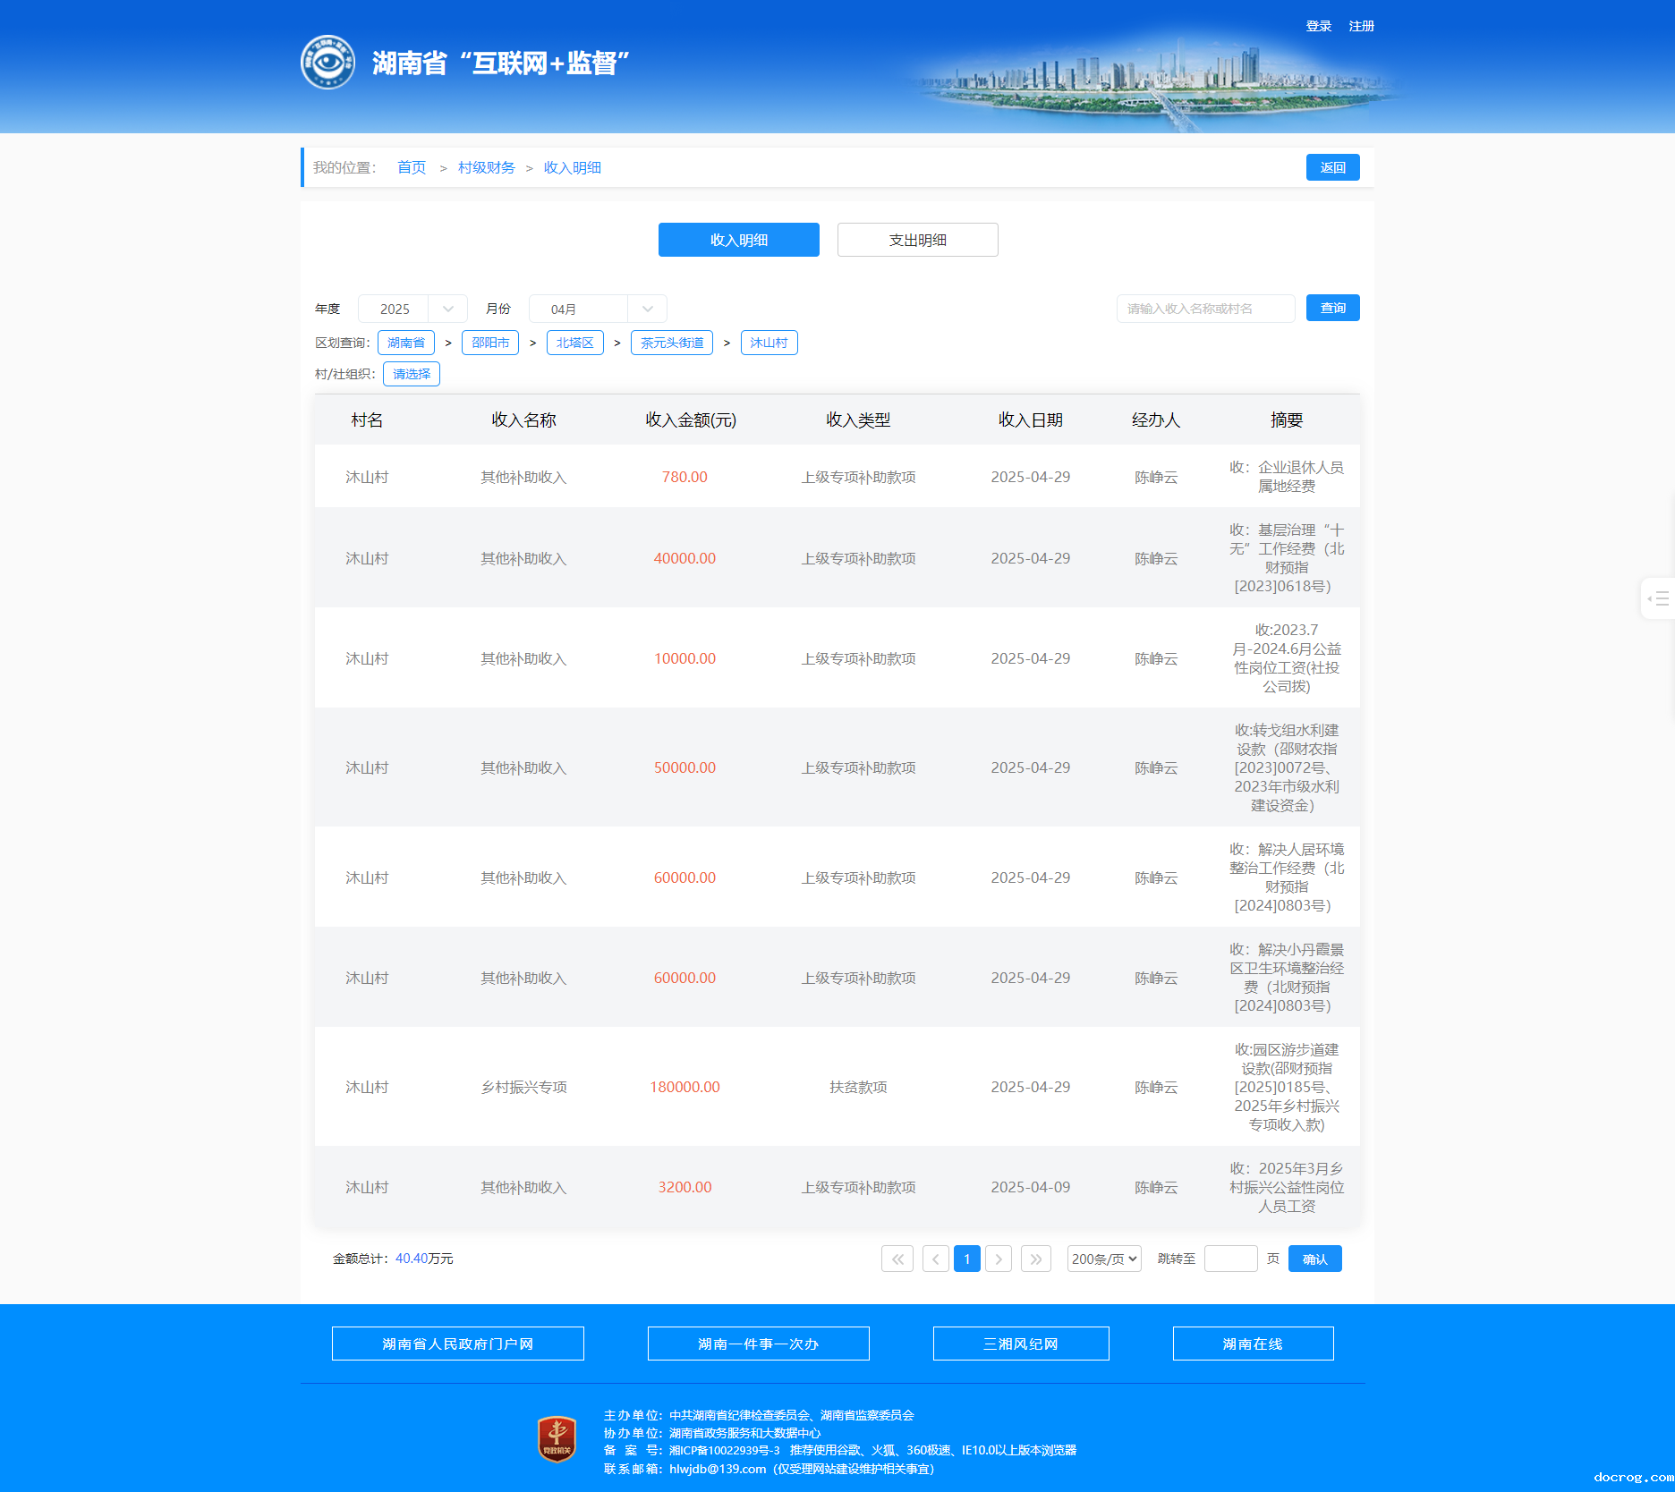Click the eye logo of the supervision platform
The image size is (1675, 1492).
point(327,63)
